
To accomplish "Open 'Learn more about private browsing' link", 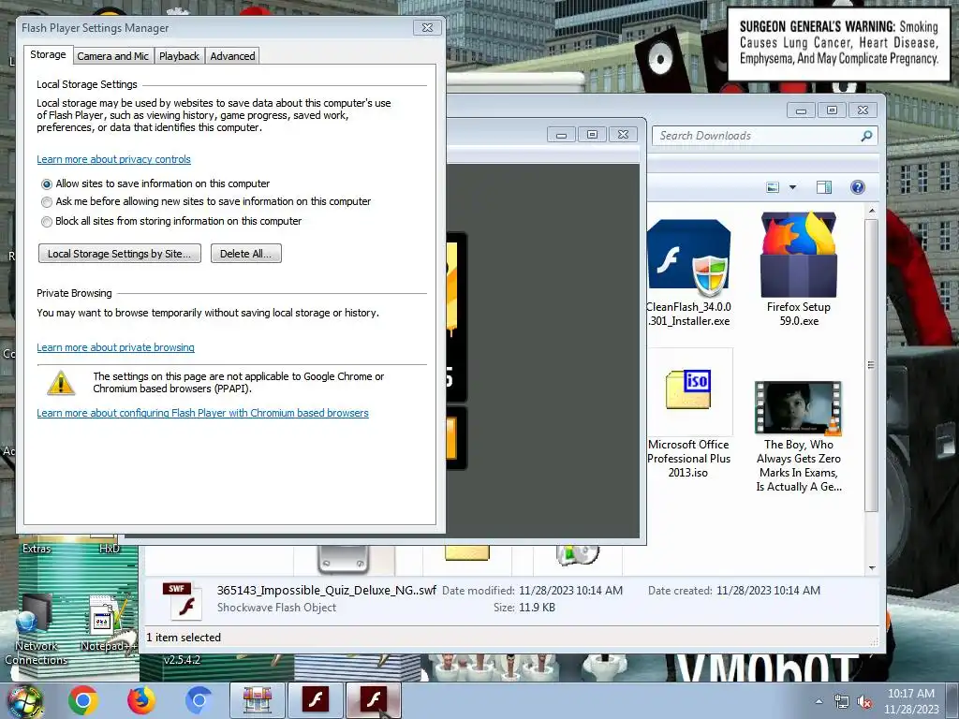I will [x=115, y=348].
